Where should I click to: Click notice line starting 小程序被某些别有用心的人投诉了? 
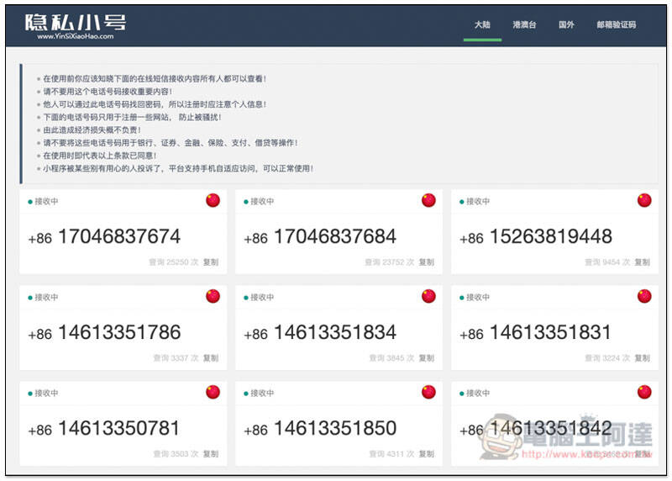(x=178, y=168)
